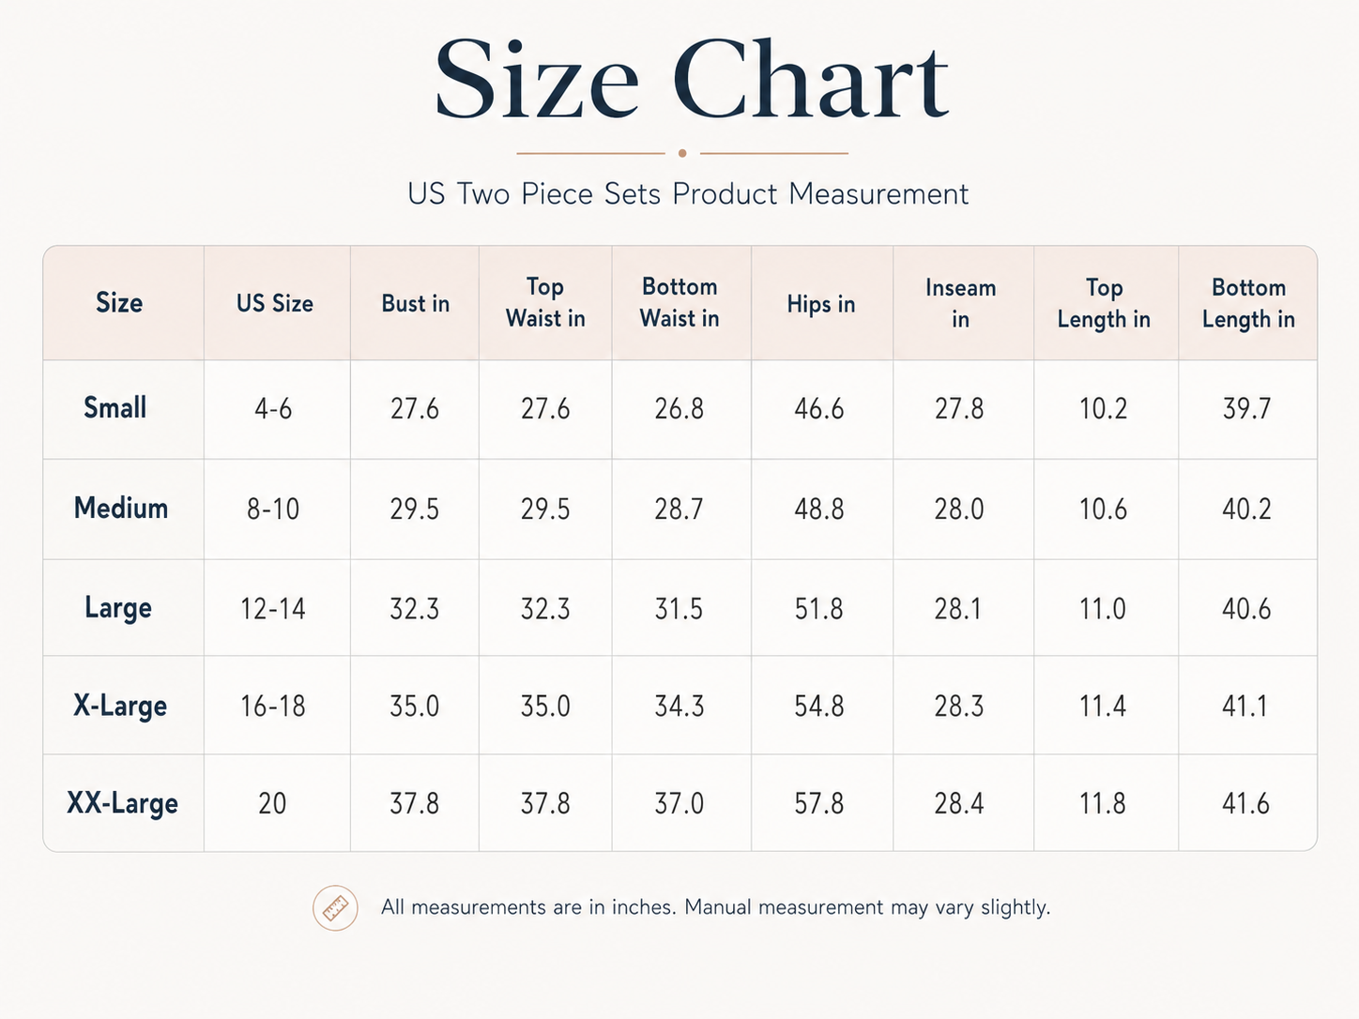Image resolution: width=1359 pixels, height=1019 pixels.
Task: Click the ruler icon beside the measurement note
Action: (335, 908)
